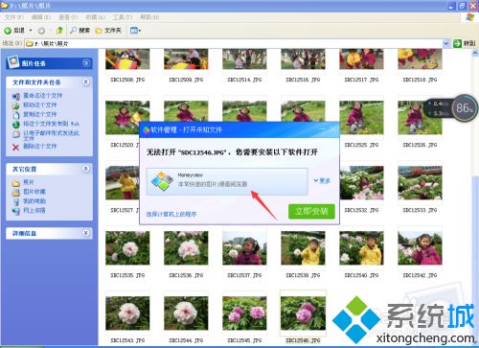The height and width of the screenshot is (348, 479).
Task: Toggle the Folders pane button
Action: (x=108, y=31)
